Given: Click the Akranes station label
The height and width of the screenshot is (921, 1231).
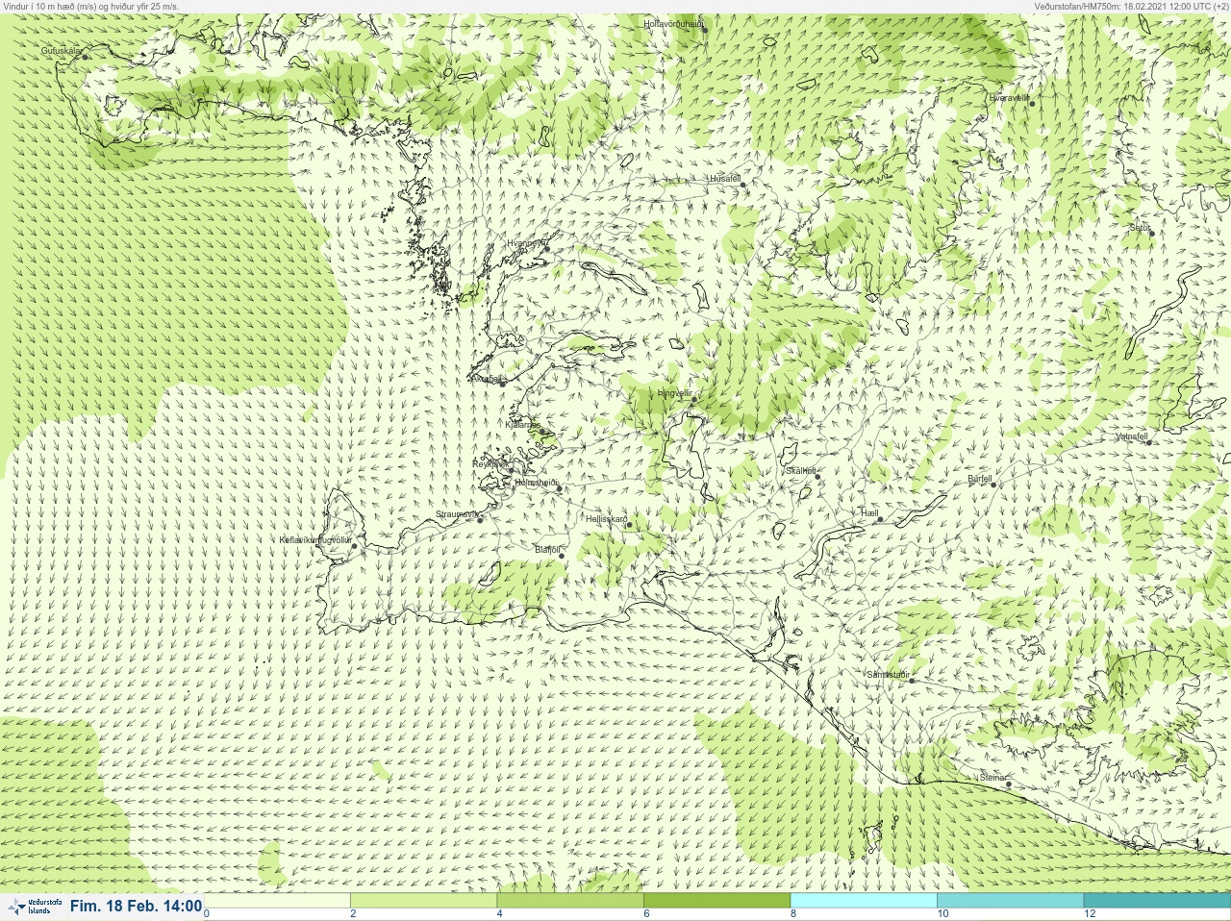Looking at the screenshot, I should (x=487, y=379).
